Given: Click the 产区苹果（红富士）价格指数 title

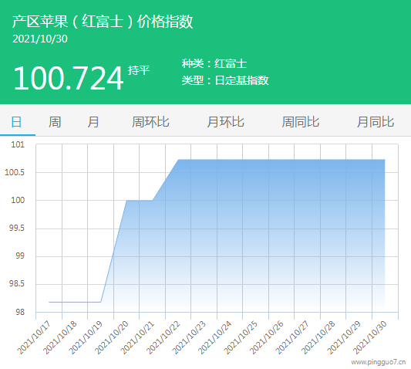Looking at the screenshot, I should tap(103, 22).
